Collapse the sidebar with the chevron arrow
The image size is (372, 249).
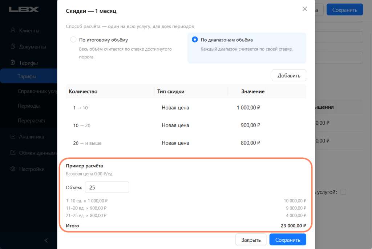point(46,240)
